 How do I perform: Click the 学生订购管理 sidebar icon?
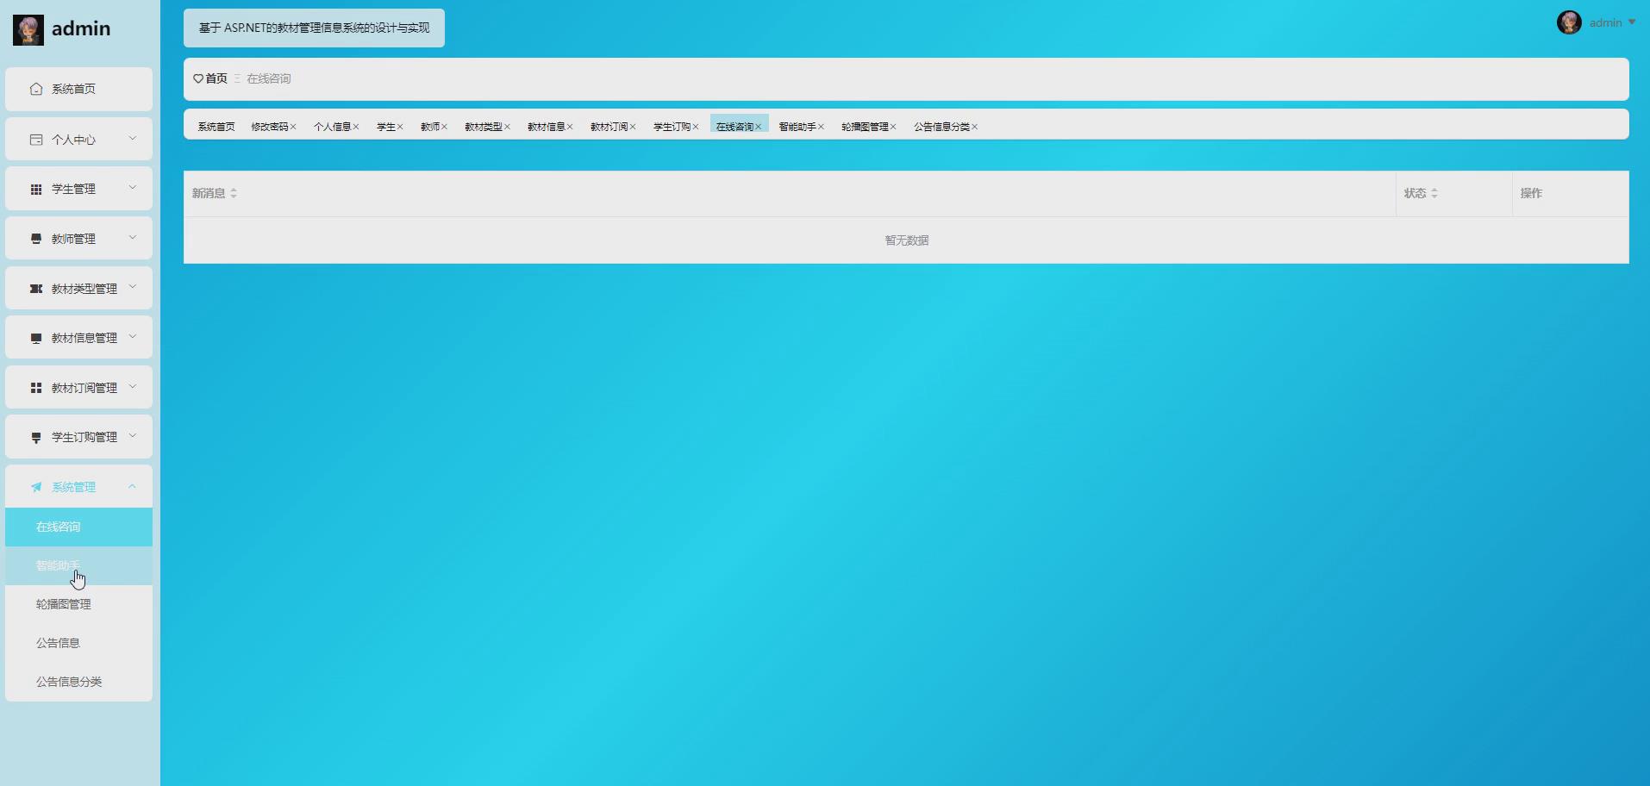pos(36,437)
